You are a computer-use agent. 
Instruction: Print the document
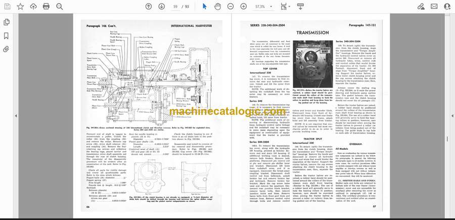pyautogui.click(x=46, y=7)
